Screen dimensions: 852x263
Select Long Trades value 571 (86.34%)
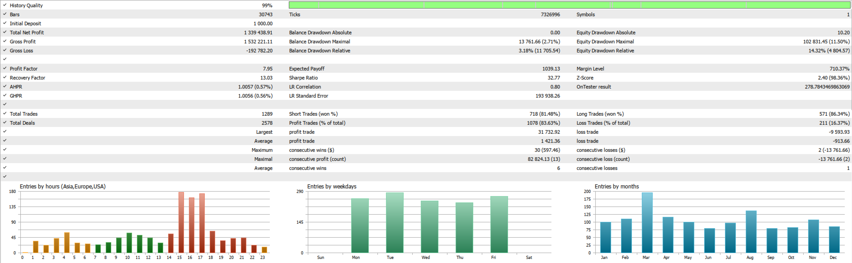834,114
